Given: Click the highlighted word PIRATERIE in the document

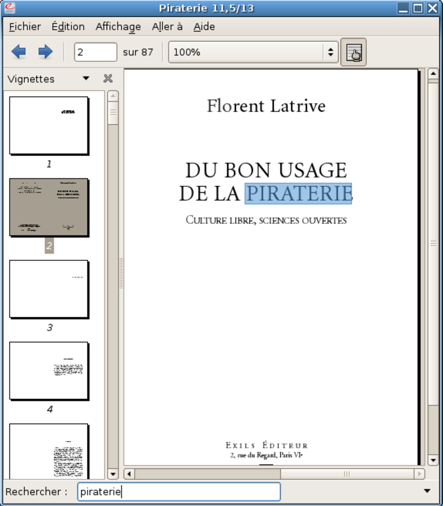Looking at the screenshot, I should [x=298, y=193].
